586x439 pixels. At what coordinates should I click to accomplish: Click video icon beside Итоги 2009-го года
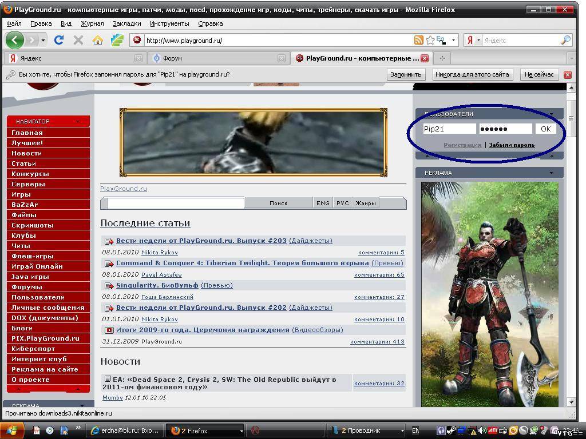[x=109, y=330]
